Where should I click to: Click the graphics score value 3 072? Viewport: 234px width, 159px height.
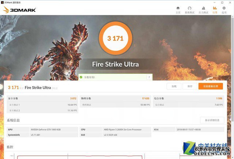[x=73, y=98]
